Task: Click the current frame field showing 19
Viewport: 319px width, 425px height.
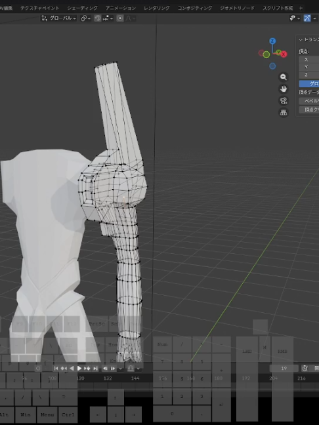Action: click(x=284, y=369)
